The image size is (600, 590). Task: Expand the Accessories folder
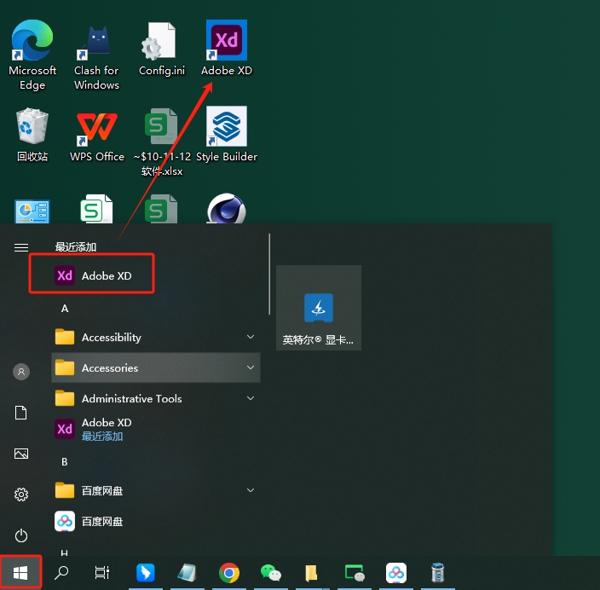point(156,367)
